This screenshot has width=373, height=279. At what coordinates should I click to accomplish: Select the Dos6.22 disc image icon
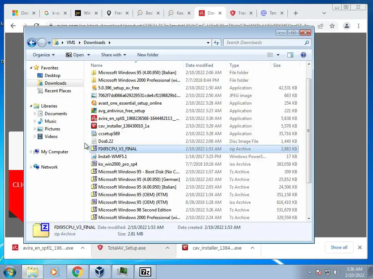94,141
